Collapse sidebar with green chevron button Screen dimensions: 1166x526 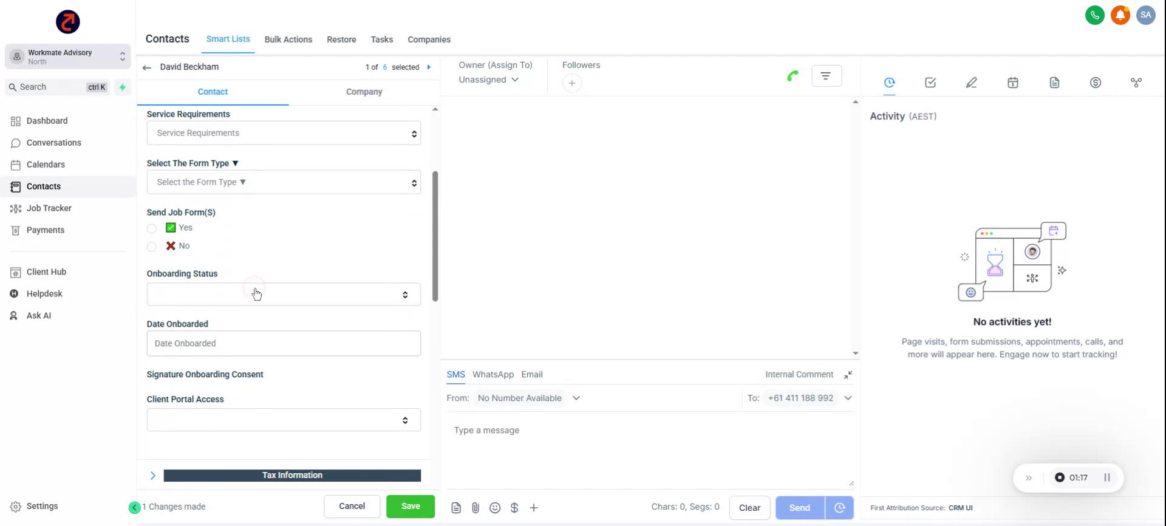pos(135,507)
